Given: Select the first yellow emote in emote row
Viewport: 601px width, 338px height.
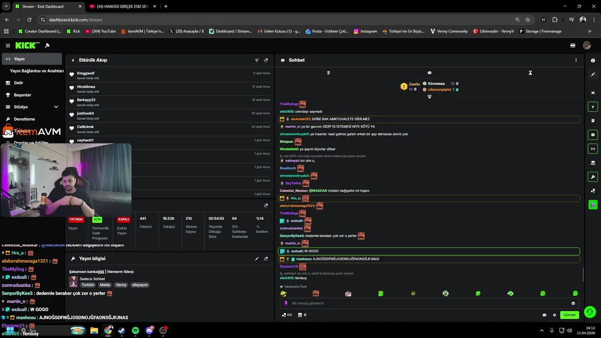Looking at the screenshot, I should [x=283, y=293].
